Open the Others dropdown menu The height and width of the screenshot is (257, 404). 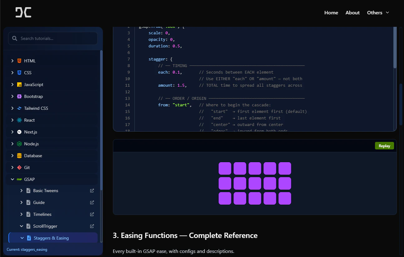tap(378, 12)
